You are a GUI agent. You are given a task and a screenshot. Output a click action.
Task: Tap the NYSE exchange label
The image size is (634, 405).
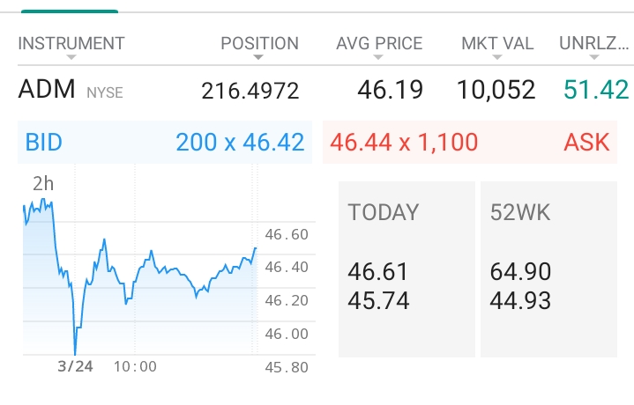point(104,92)
